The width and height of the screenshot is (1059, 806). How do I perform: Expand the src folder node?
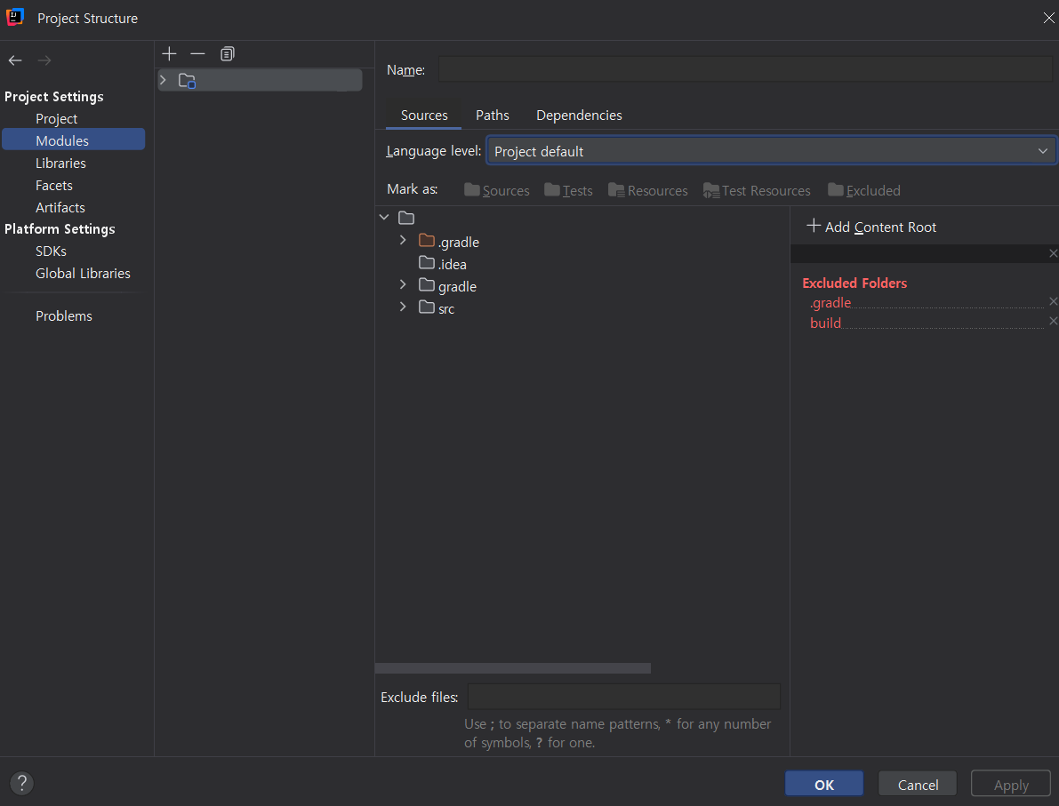pos(403,307)
